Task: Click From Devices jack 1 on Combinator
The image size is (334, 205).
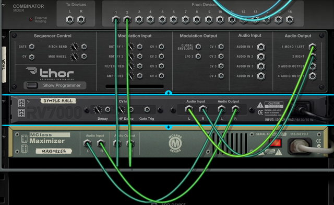Action: [x=116, y=20]
